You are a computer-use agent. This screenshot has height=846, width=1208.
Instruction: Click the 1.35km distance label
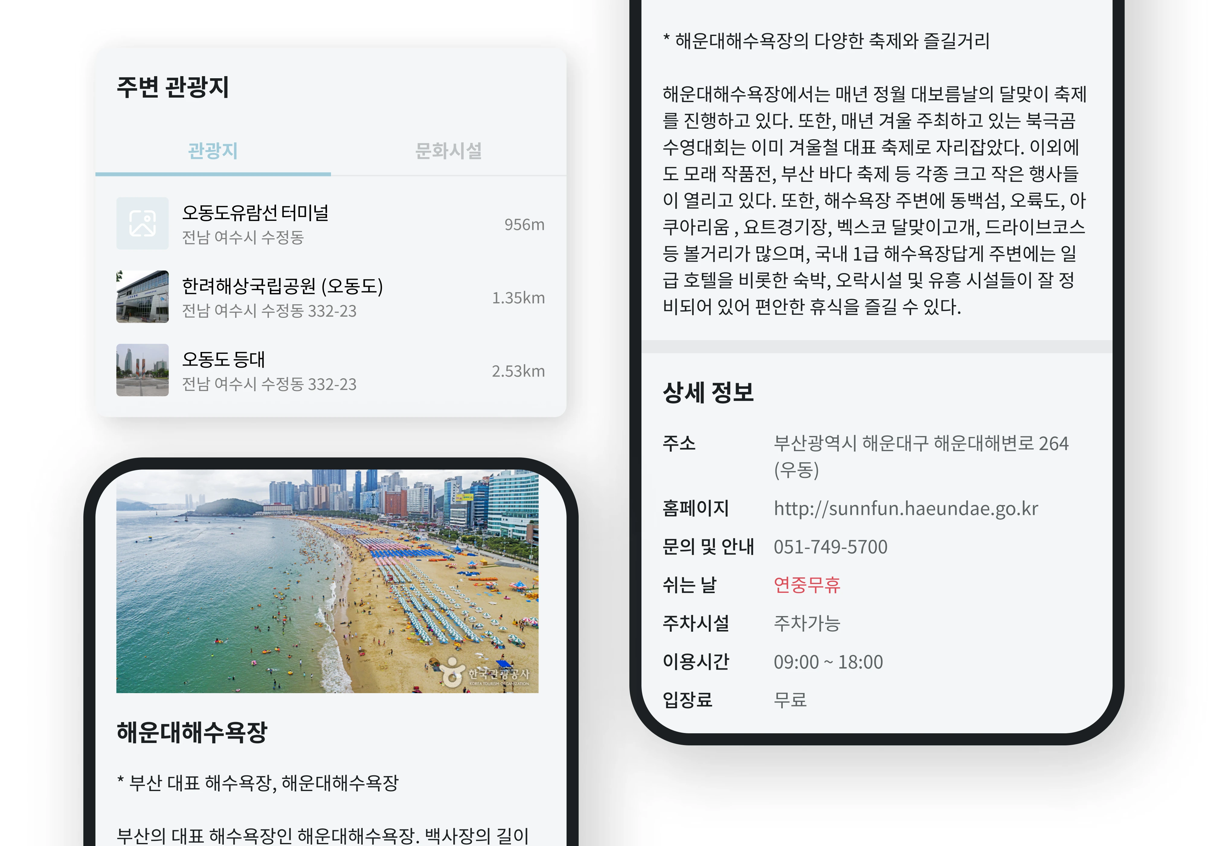[x=518, y=298]
